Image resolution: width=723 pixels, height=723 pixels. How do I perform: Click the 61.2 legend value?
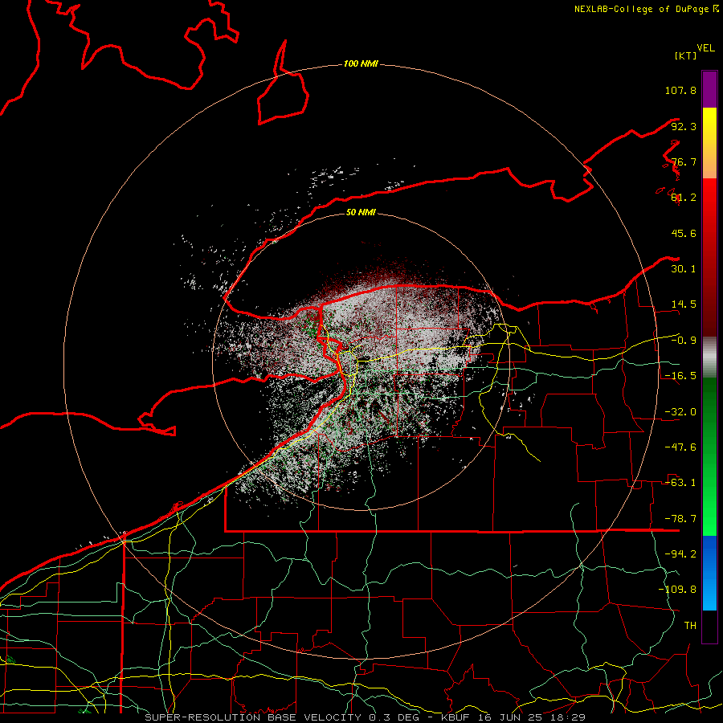click(x=684, y=198)
